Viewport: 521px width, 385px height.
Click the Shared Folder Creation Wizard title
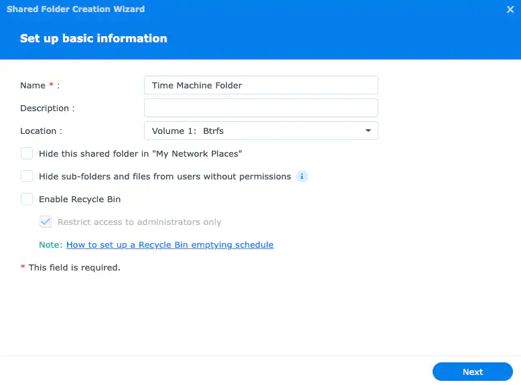pos(75,9)
